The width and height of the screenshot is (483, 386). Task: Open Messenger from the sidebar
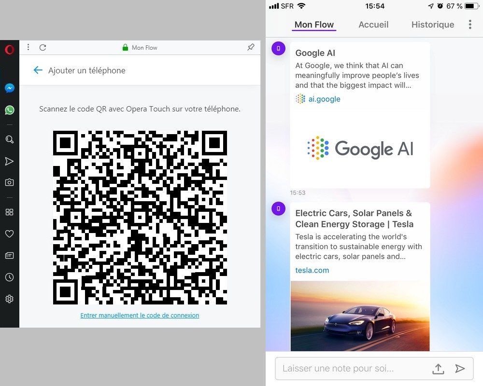click(x=9, y=88)
